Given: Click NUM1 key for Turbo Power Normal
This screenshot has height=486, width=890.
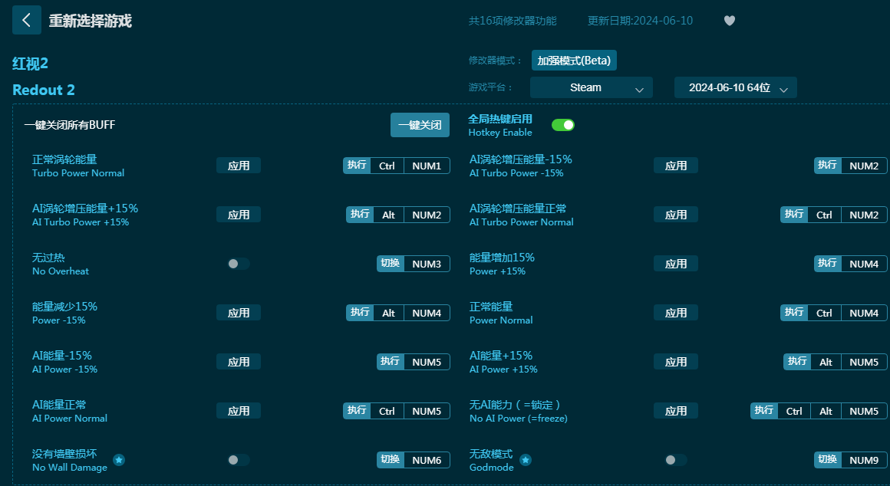Looking at the screenshot, I should click(x=427, y=166).
